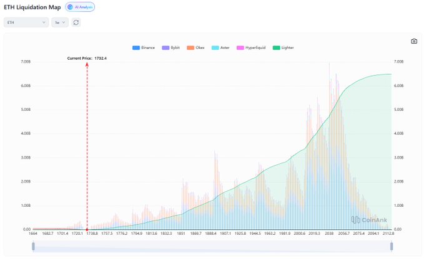This screenshot has height=261, width=424.
Task: Click the AI Analysis circular icon
Action: [70, 7]
